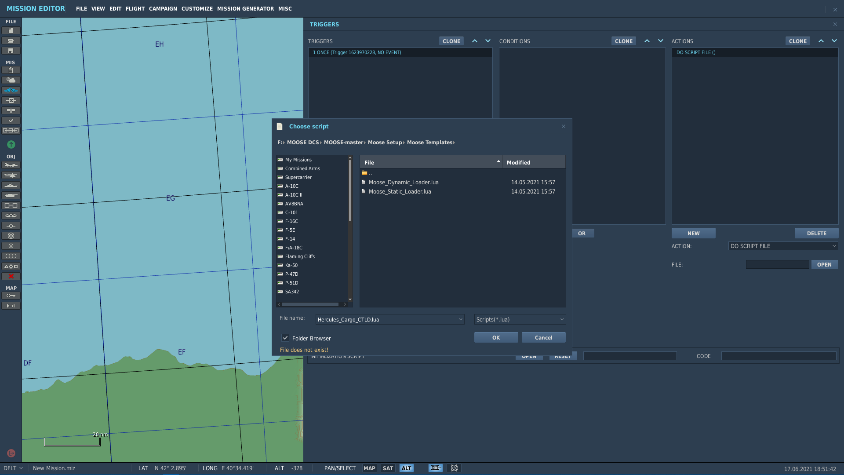Open the Supercarrier folder in list
The image size is (844, 475).
tap(298, 177)
